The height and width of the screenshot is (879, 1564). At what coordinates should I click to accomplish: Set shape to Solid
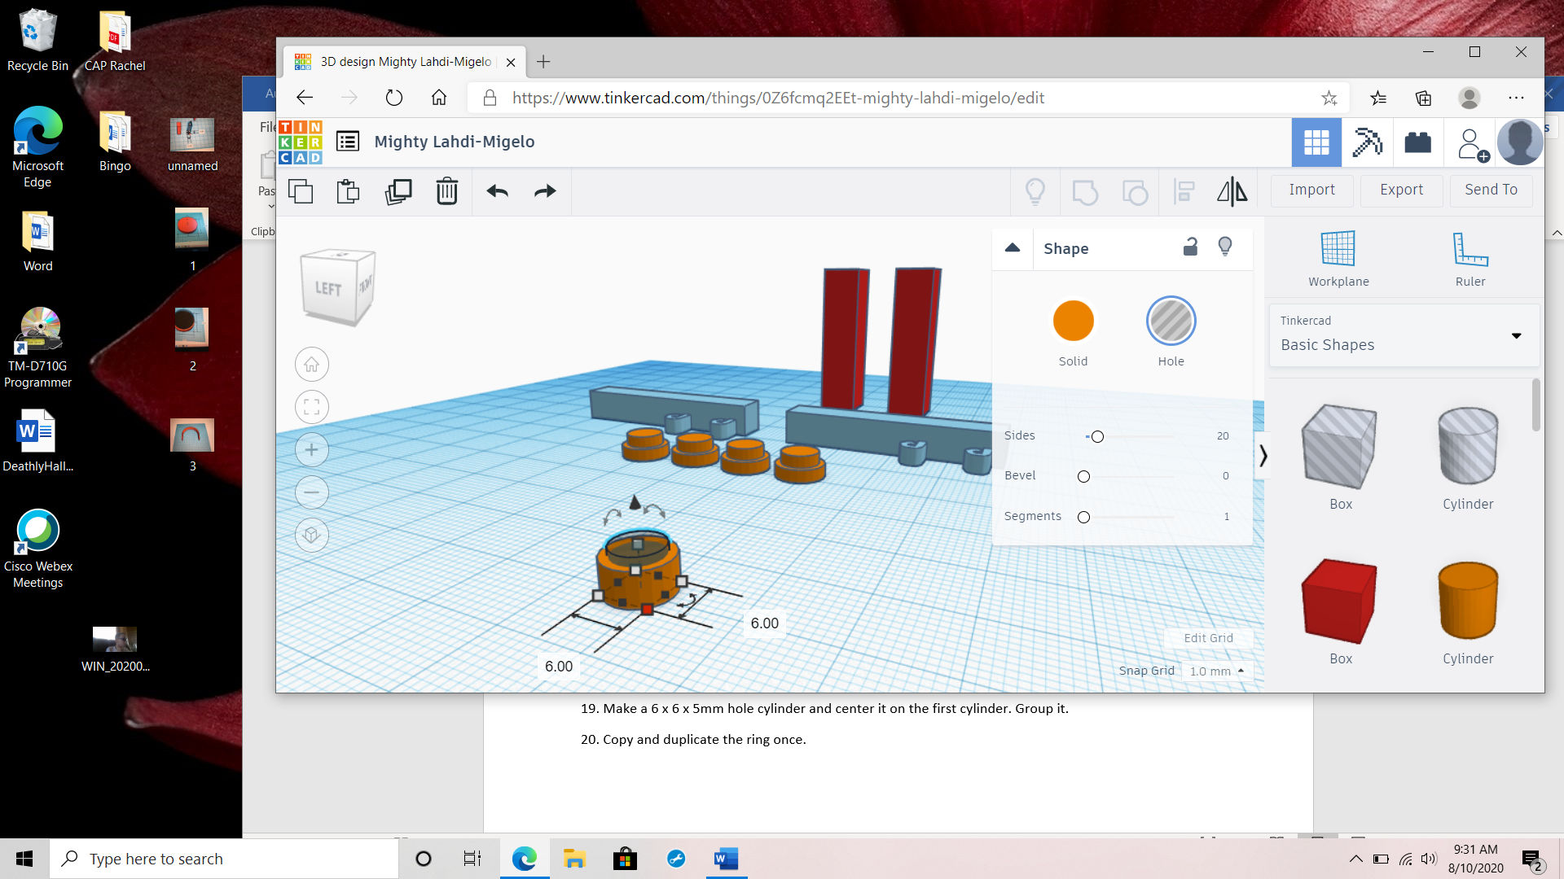tap(1073, 321)
